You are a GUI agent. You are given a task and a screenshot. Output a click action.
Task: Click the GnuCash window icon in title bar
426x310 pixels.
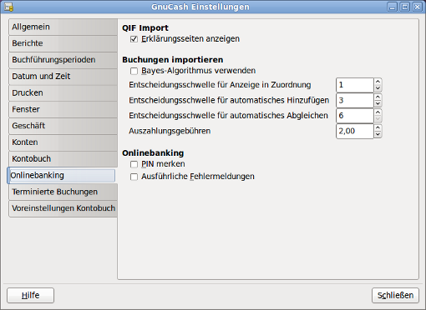9,7
